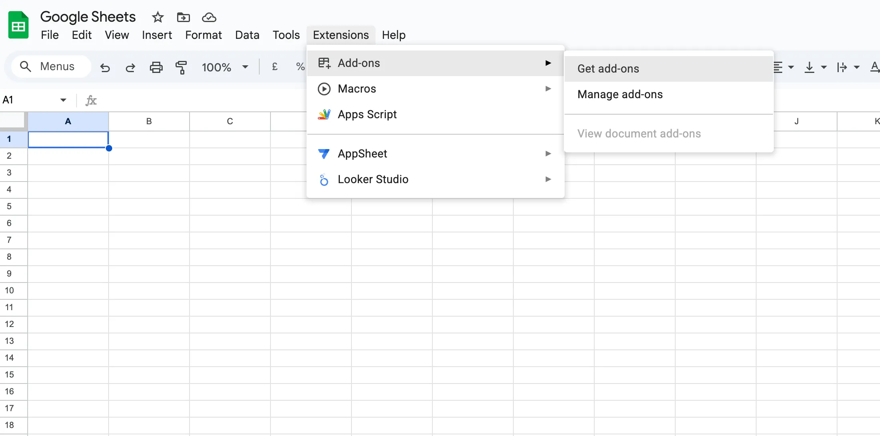Click the AppSheet logo icon

(x=324, y=154)
